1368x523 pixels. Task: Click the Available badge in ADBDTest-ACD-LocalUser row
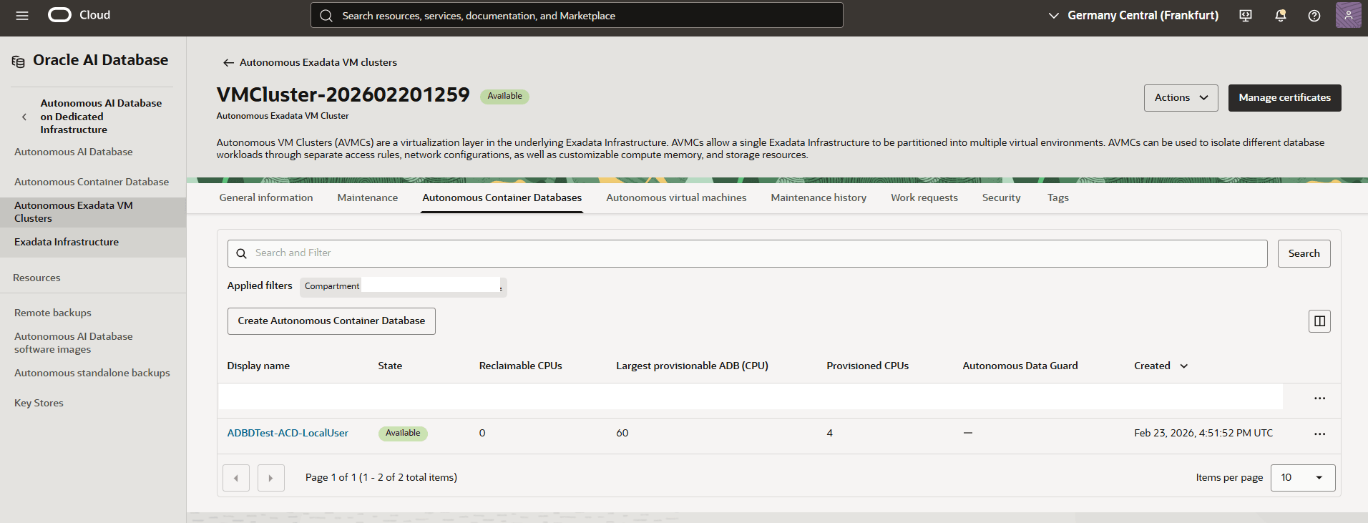pyautogui.click(x=403, y=434)
